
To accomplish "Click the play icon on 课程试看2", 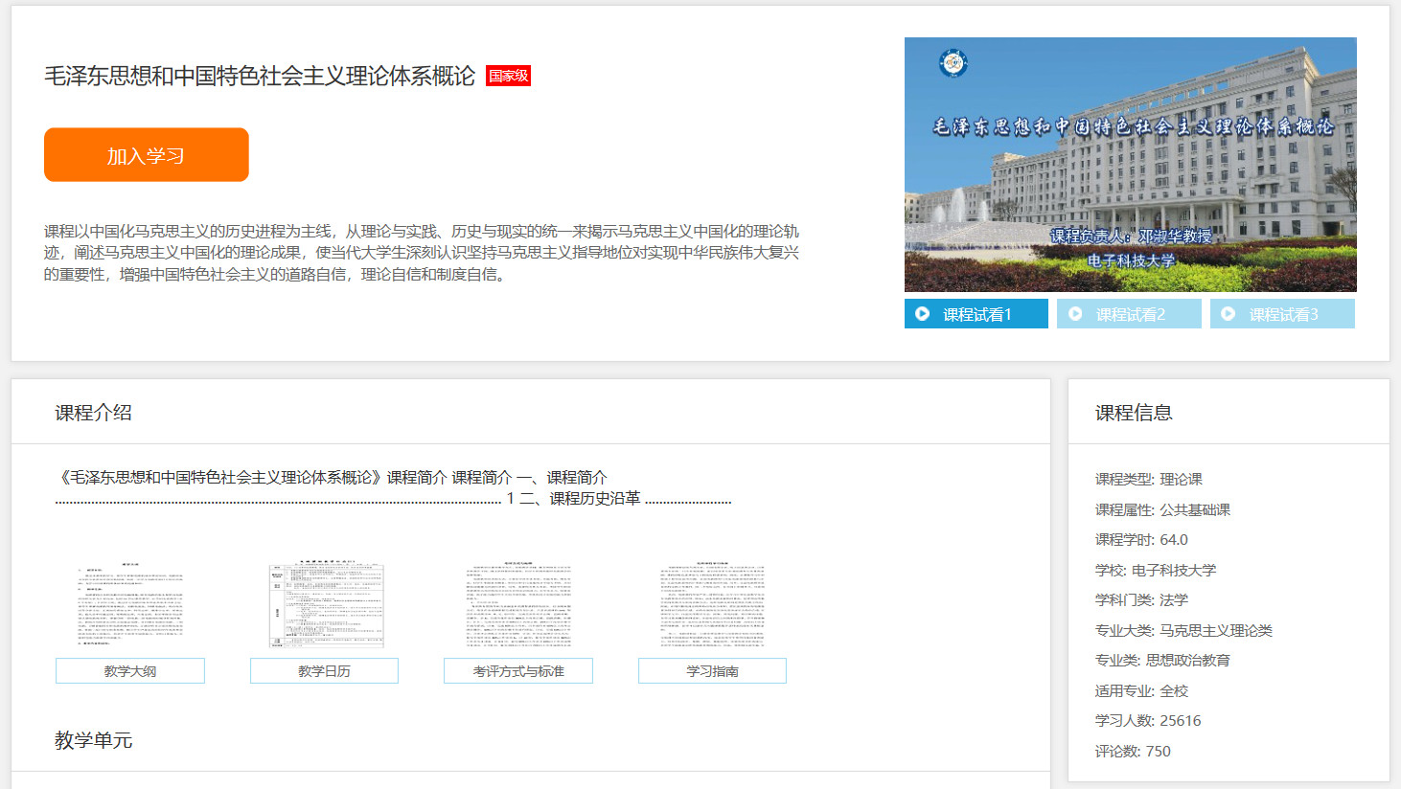I will click(1075, 314).
